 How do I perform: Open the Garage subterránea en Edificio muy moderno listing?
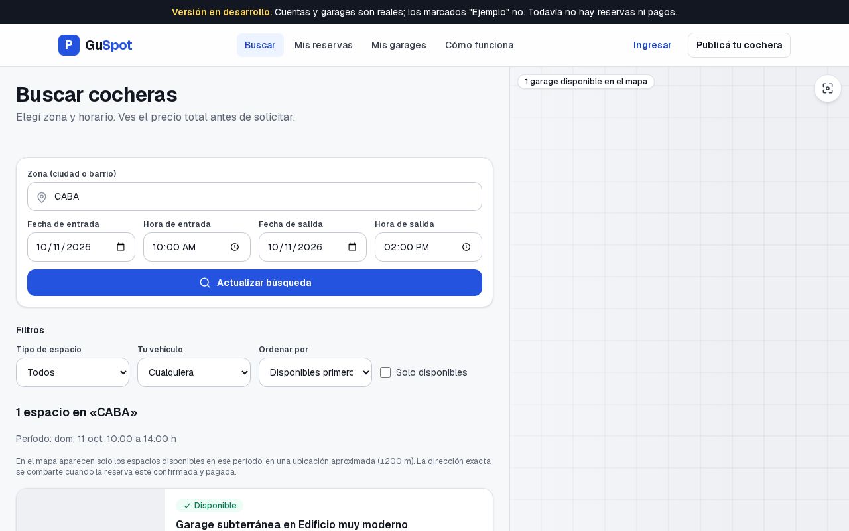(x=292, y=525)
